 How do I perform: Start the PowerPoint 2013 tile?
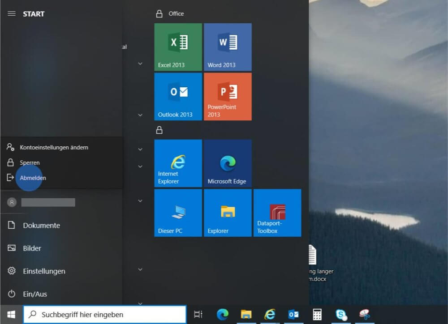coord(228,97)
